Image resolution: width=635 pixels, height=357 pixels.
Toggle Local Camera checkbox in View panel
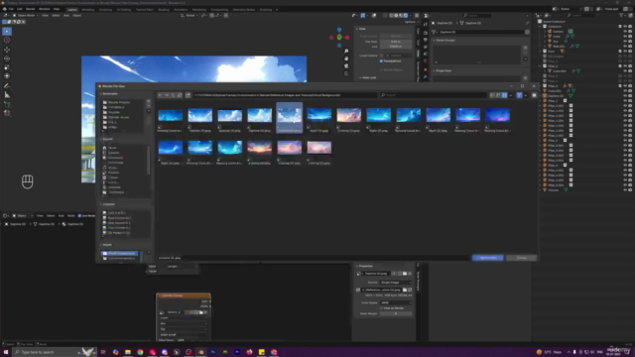coord(381,56)
